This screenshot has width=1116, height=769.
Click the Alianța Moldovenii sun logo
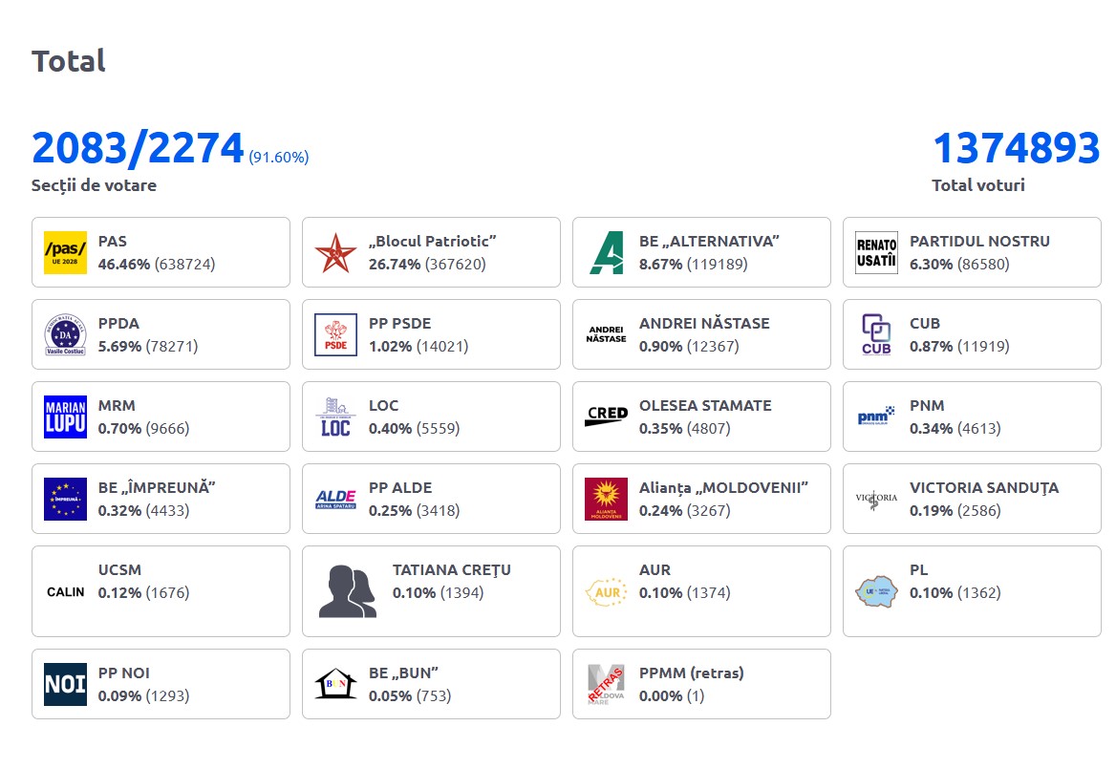(x=606, y=499)
